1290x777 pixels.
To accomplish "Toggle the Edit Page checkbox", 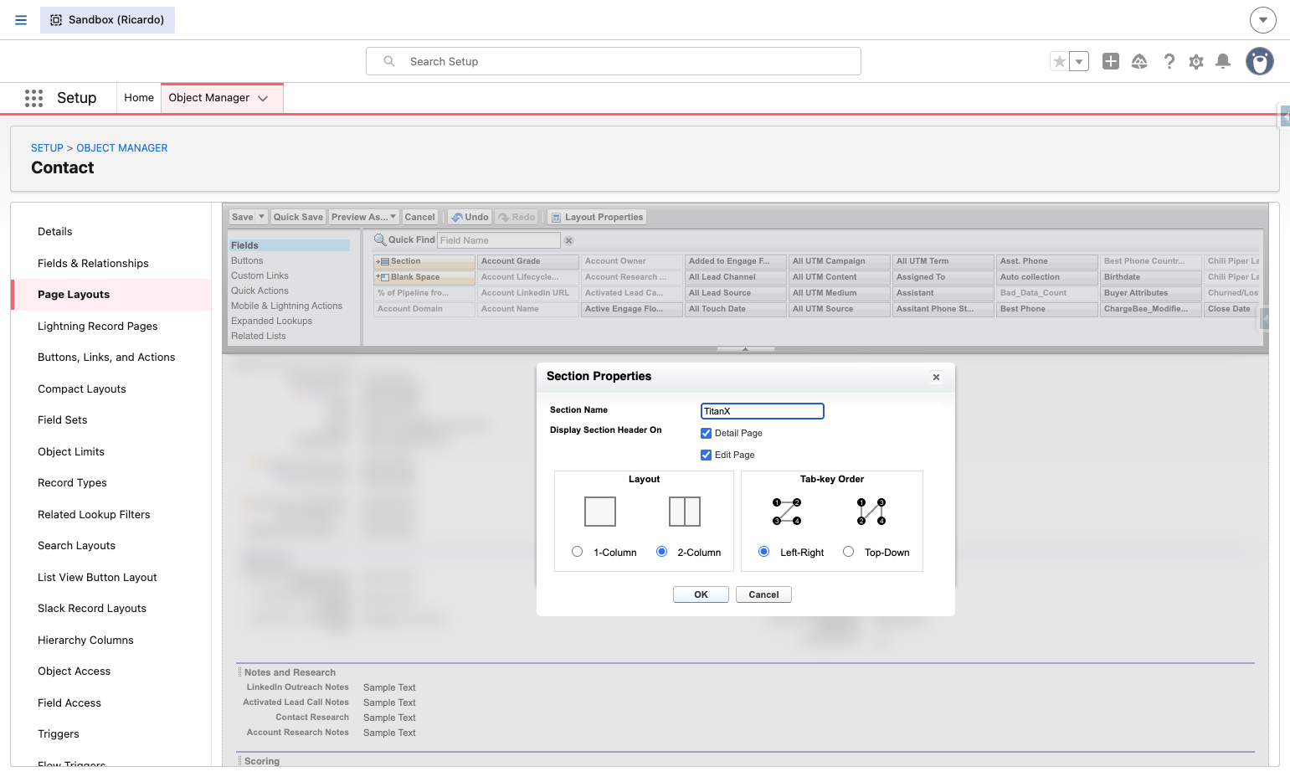I will 706,455.
